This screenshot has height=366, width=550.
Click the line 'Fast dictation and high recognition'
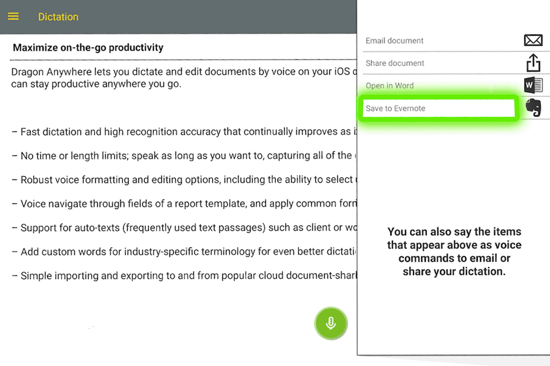point(184,132)
